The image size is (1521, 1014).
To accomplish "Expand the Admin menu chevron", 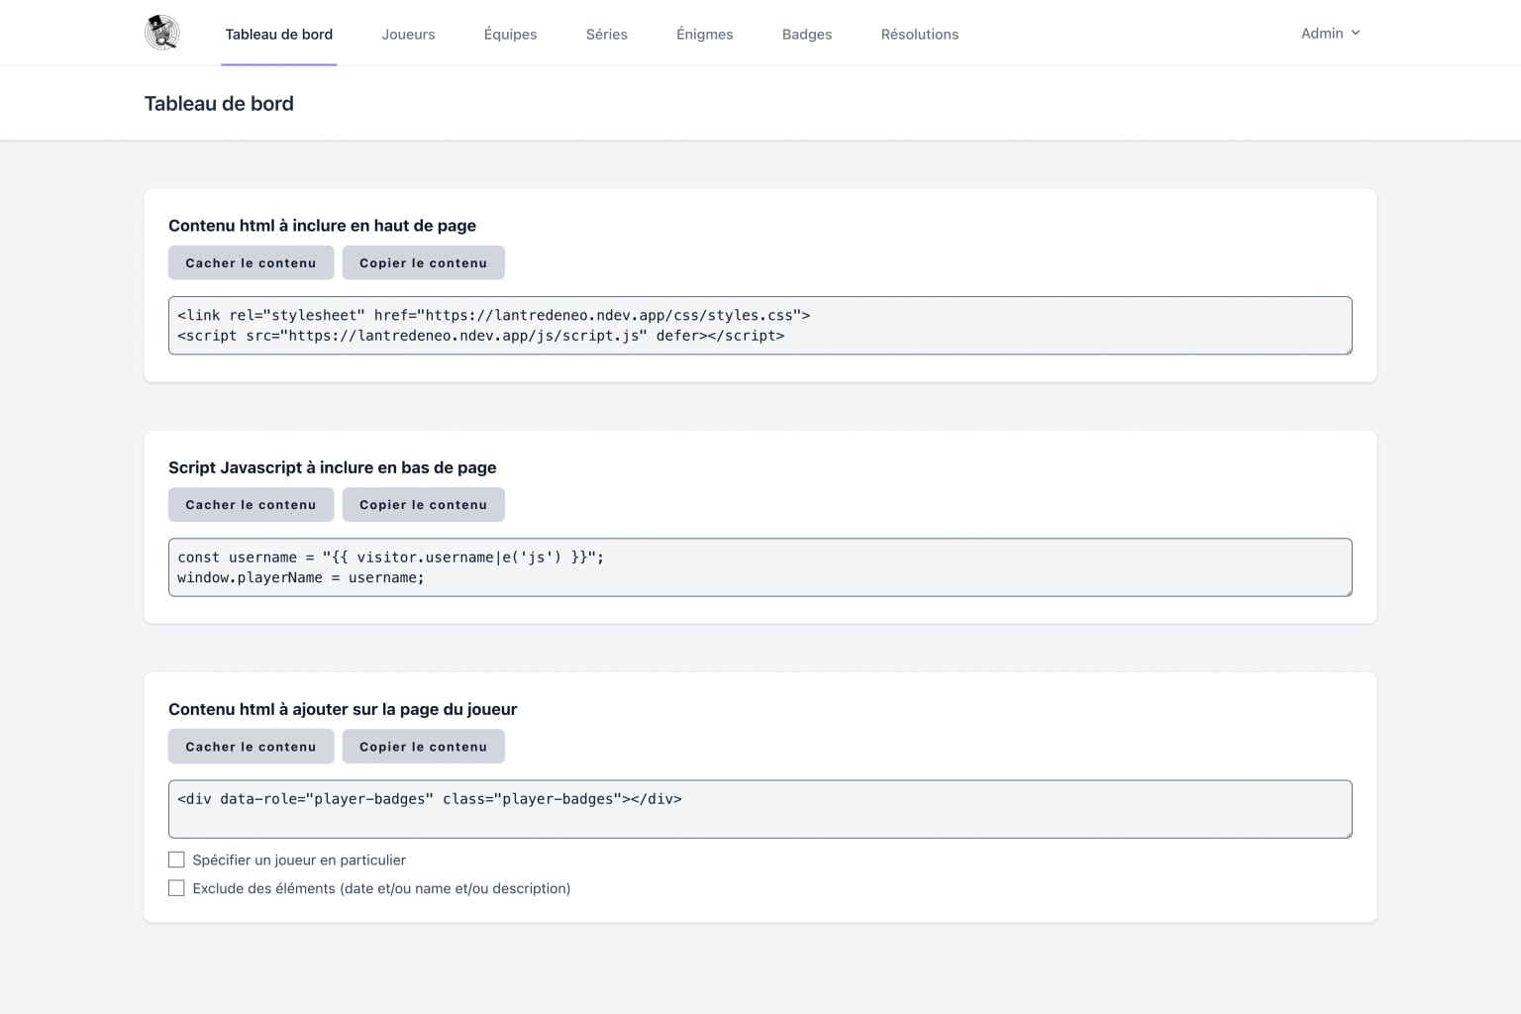I will pyautogui.click(x=1357, y=33).
